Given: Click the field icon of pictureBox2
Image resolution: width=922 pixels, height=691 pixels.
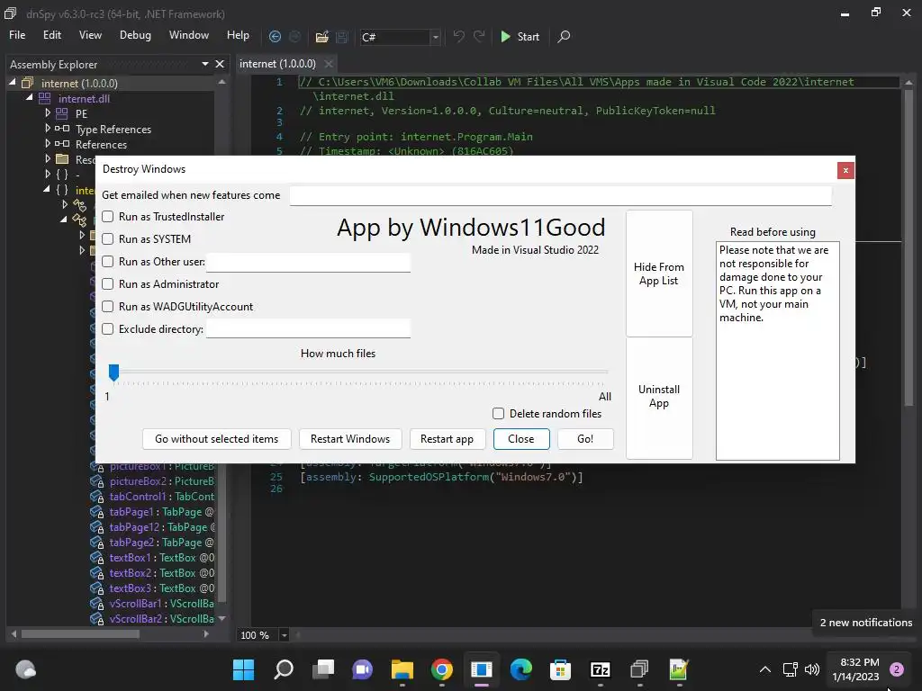Looking at the screenshot, I should click(97, 482).
